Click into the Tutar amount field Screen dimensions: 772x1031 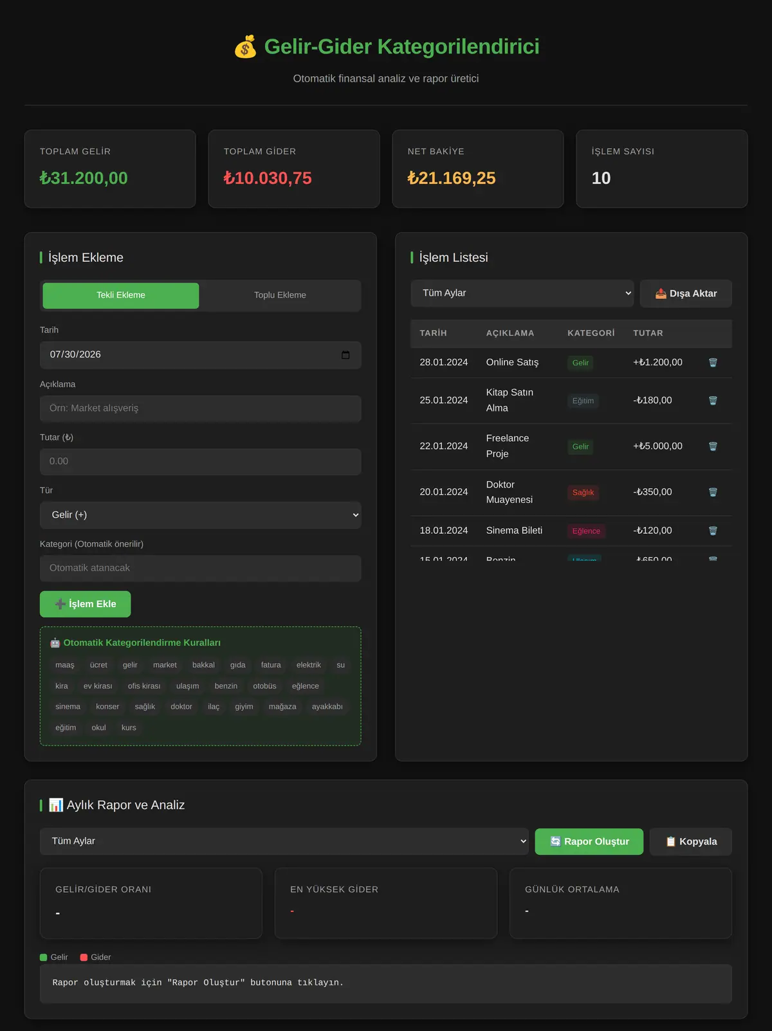point(201,461)
